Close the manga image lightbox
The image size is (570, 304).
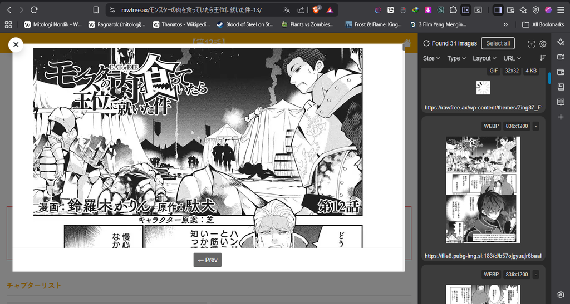click(x=16, y=44)
